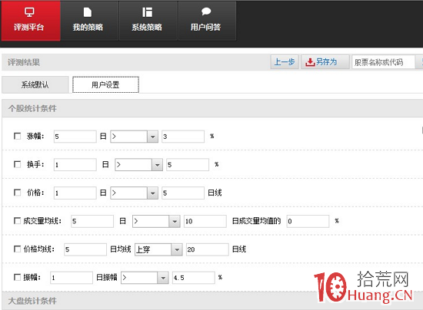Screen dimensions: 423x310
Task: Open the 振幅 comparison dropdown arrow
Action: click(x=163, y=278)
